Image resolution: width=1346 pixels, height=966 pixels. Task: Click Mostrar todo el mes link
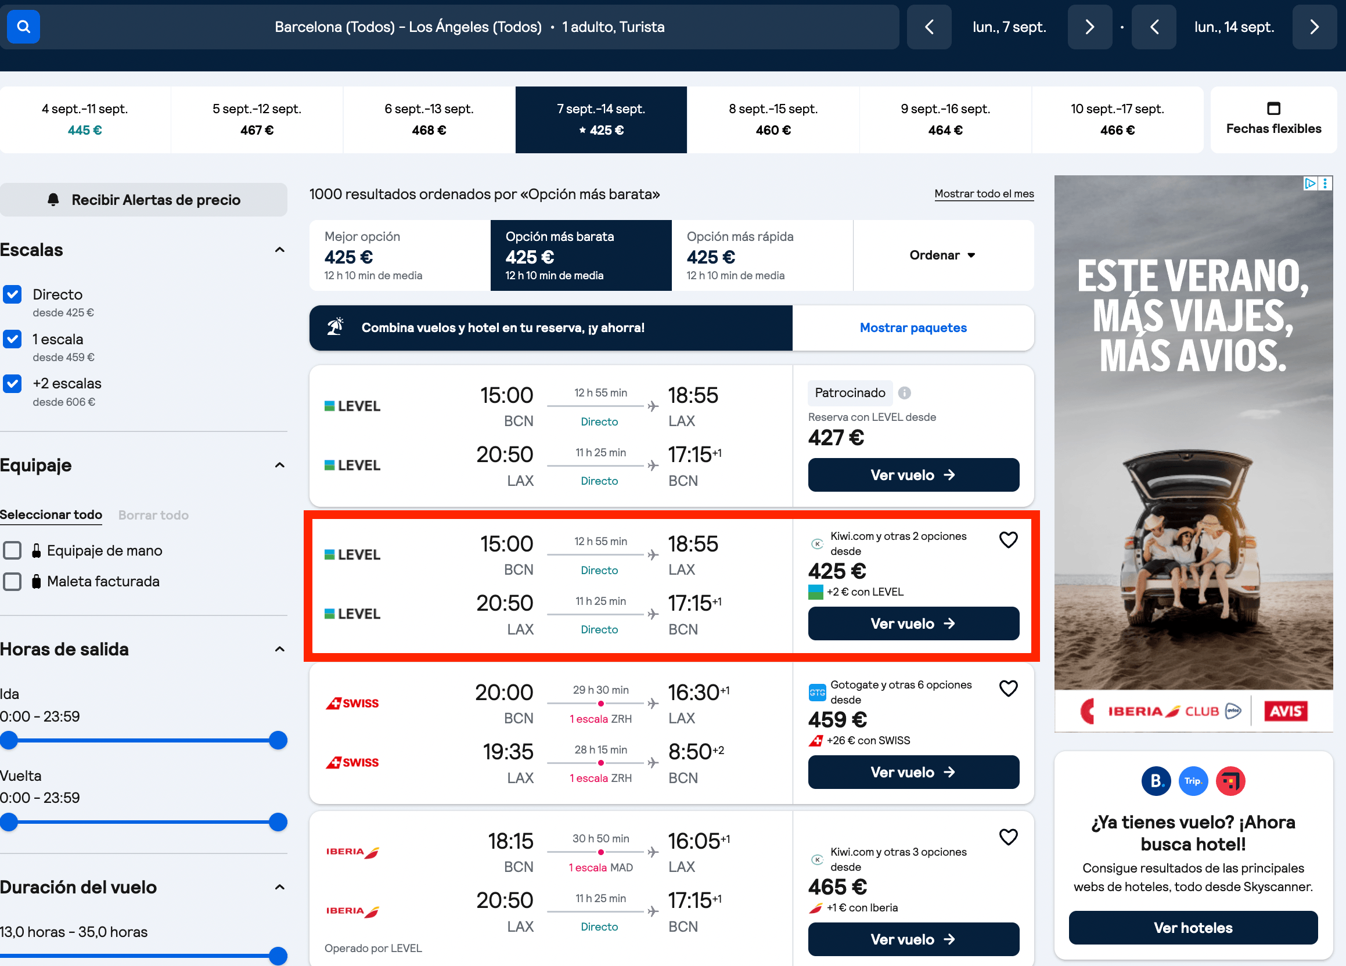coord(984,194)
